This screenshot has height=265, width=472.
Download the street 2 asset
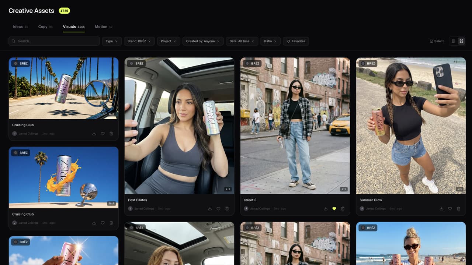(x=326, y=209)
